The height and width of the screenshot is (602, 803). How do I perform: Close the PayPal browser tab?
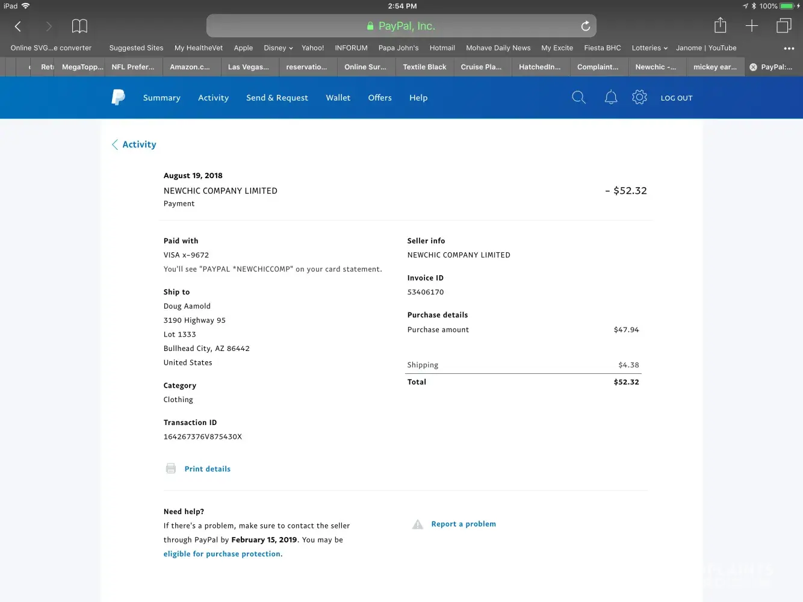[753, 67]
